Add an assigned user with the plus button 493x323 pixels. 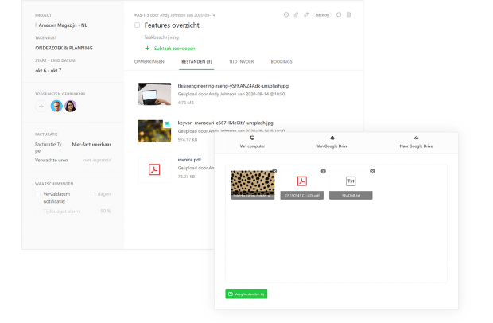[41, 107]
